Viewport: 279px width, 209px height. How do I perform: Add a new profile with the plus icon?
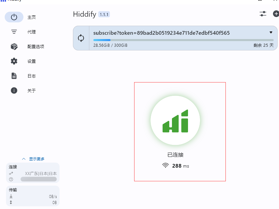pyautogui.click(x=276, y=14)
